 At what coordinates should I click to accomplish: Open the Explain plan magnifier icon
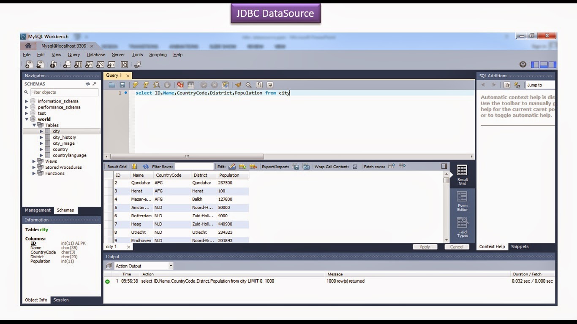tap(156, 84)
